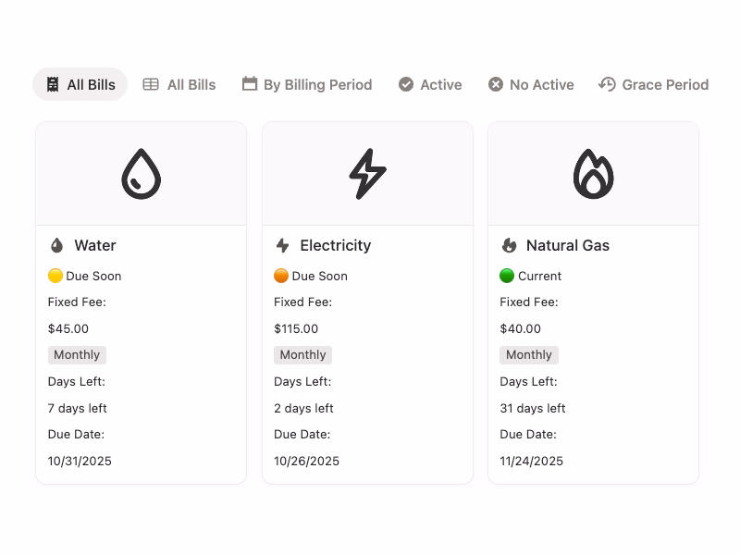The width and height of the screenshot is (740, 555).
Task: Click the orange Due Soon status on Electricity
Action: click(311, 276)
